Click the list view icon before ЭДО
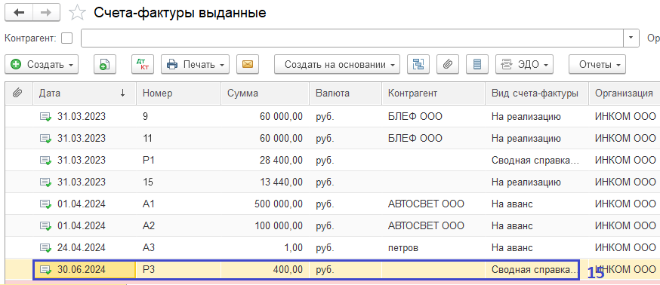This screenshot has width=660, height=285. pos(477,64)
